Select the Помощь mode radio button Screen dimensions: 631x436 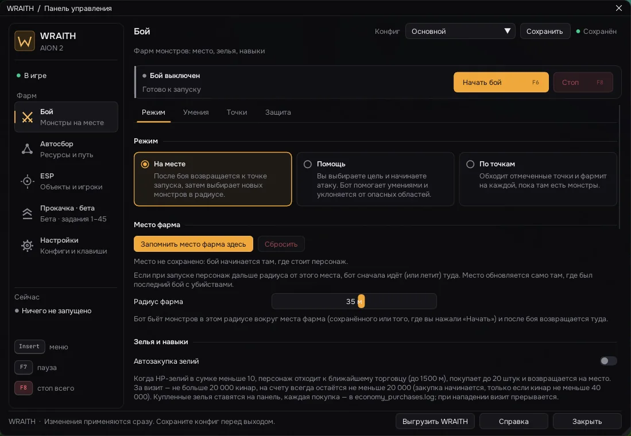point(307,164)
